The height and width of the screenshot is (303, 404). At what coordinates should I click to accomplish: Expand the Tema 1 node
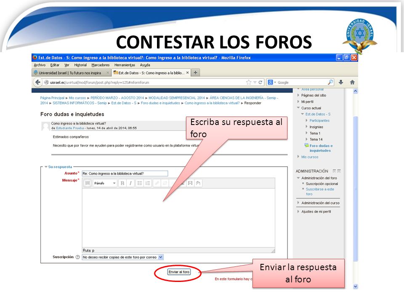click(307, 133)
